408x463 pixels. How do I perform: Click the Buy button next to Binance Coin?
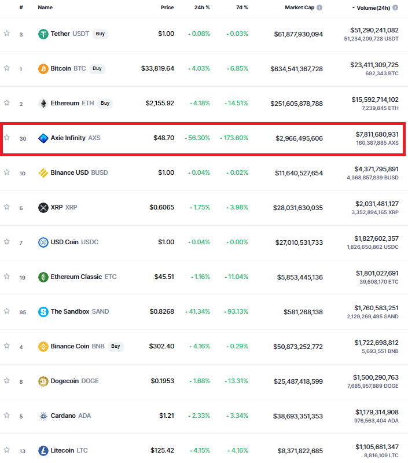[x=116, y=346]
